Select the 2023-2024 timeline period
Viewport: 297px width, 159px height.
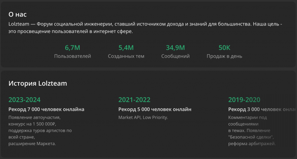[24, 100]
